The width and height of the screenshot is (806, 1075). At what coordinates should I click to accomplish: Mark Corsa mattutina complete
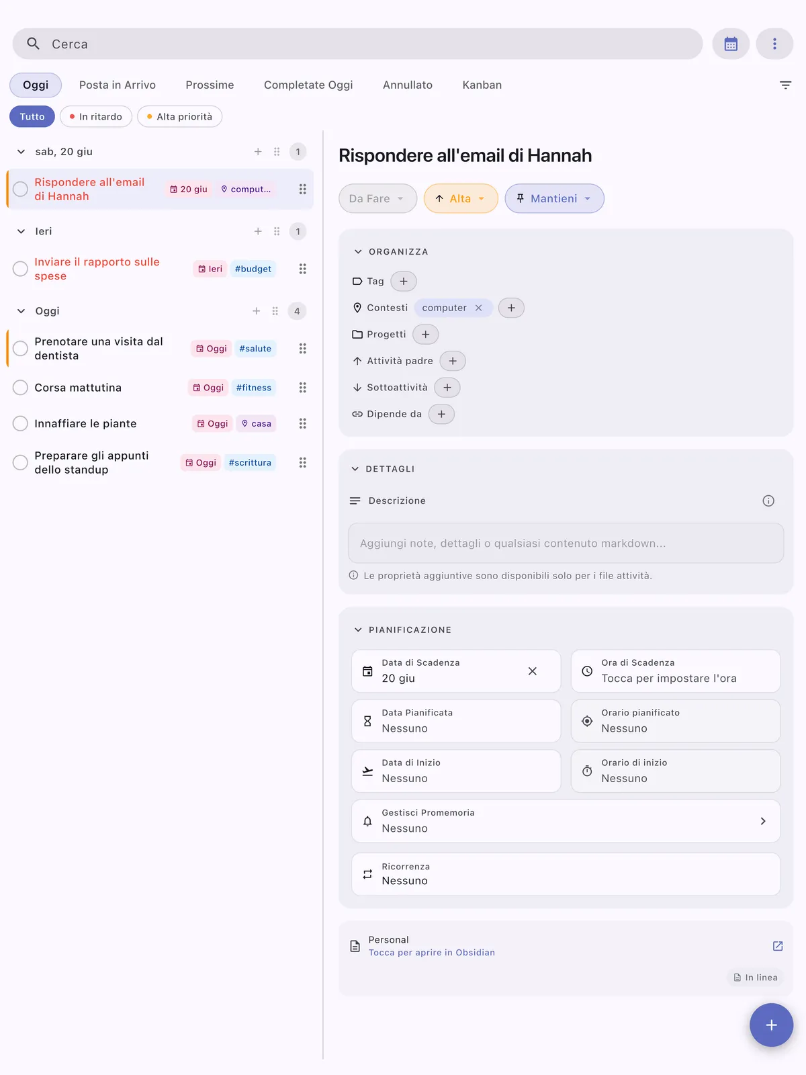pyautogui.click(x=21, y=388)
